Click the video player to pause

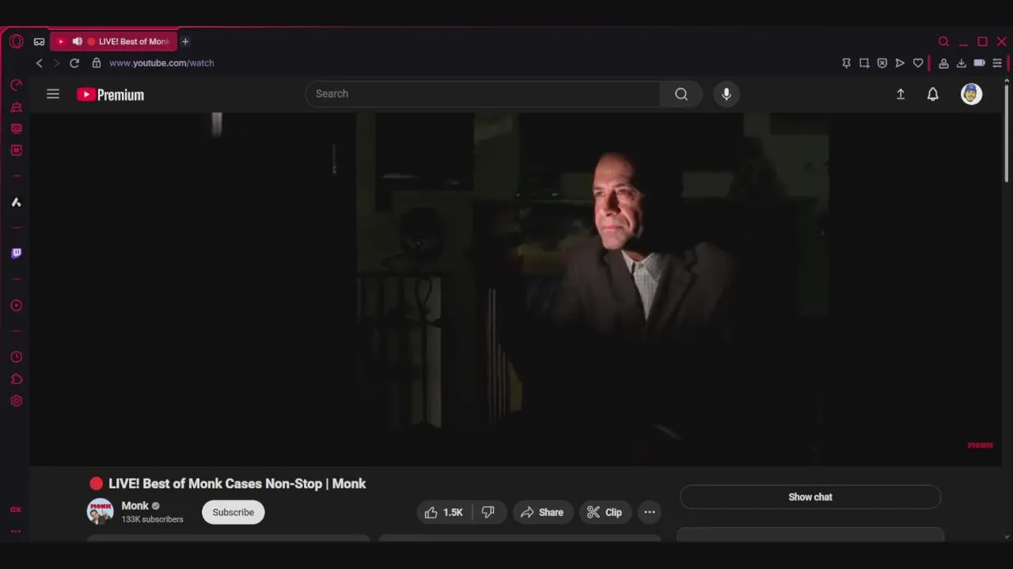(516, 288)
